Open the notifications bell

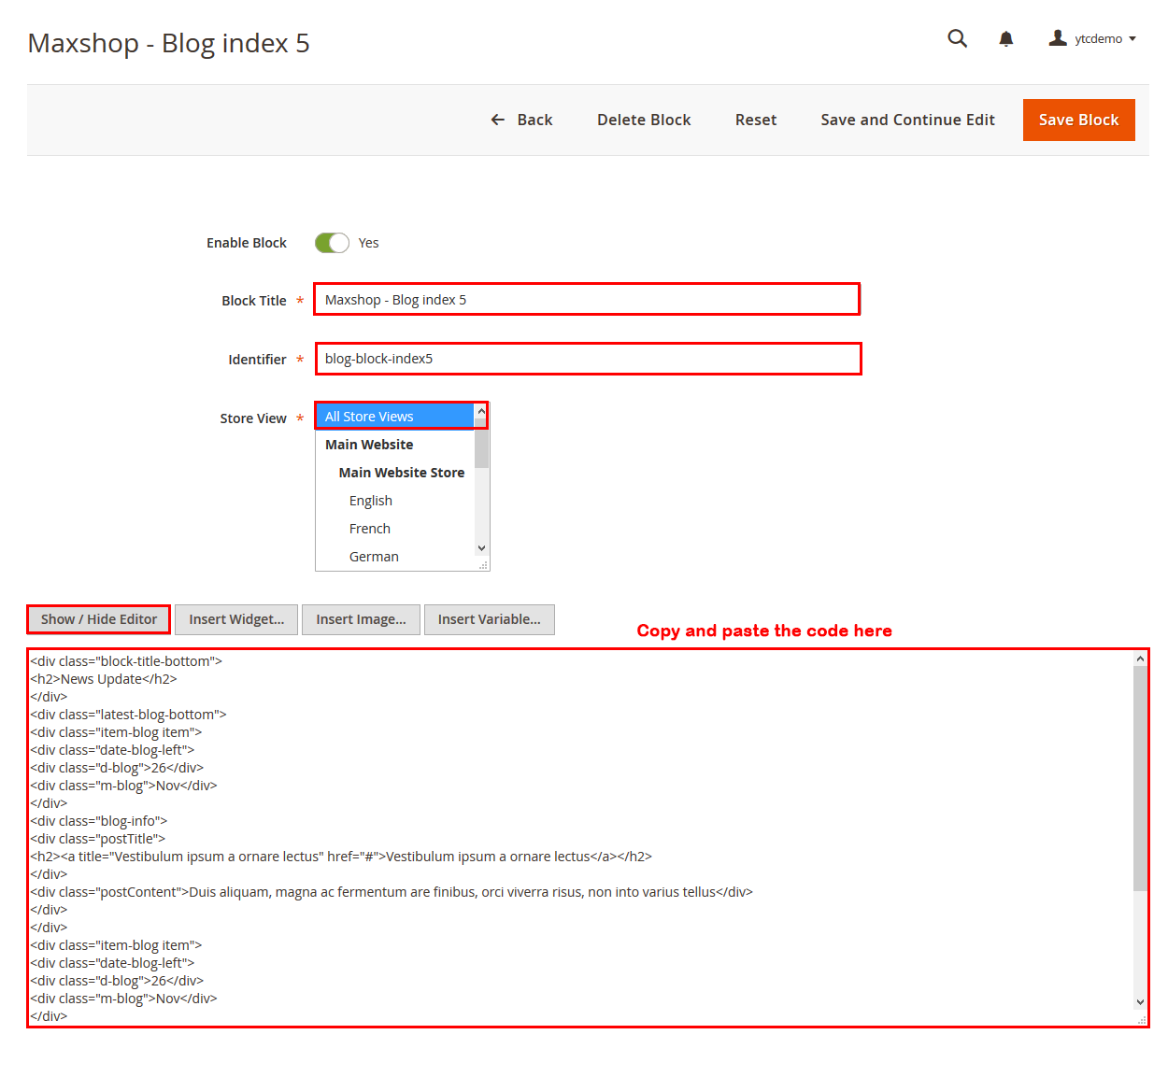(x=1005, y=38)
